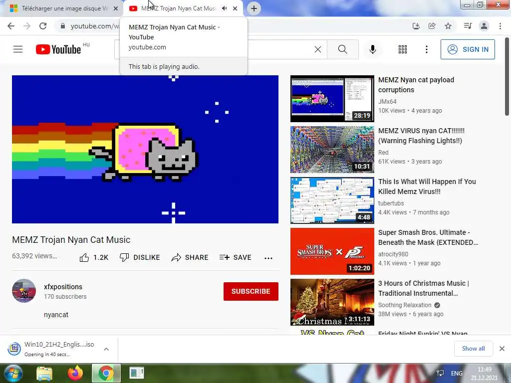Open the xfxpositions channel name link
The height and width of the screenshot is (383, 511).
click(x=63, y=287)
